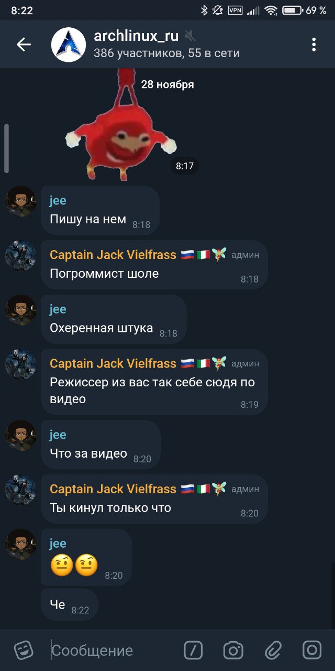Tap the Bluetooth icon in status bar
The width and height of the screenshot is (335, 671).
tap(204, 10)
